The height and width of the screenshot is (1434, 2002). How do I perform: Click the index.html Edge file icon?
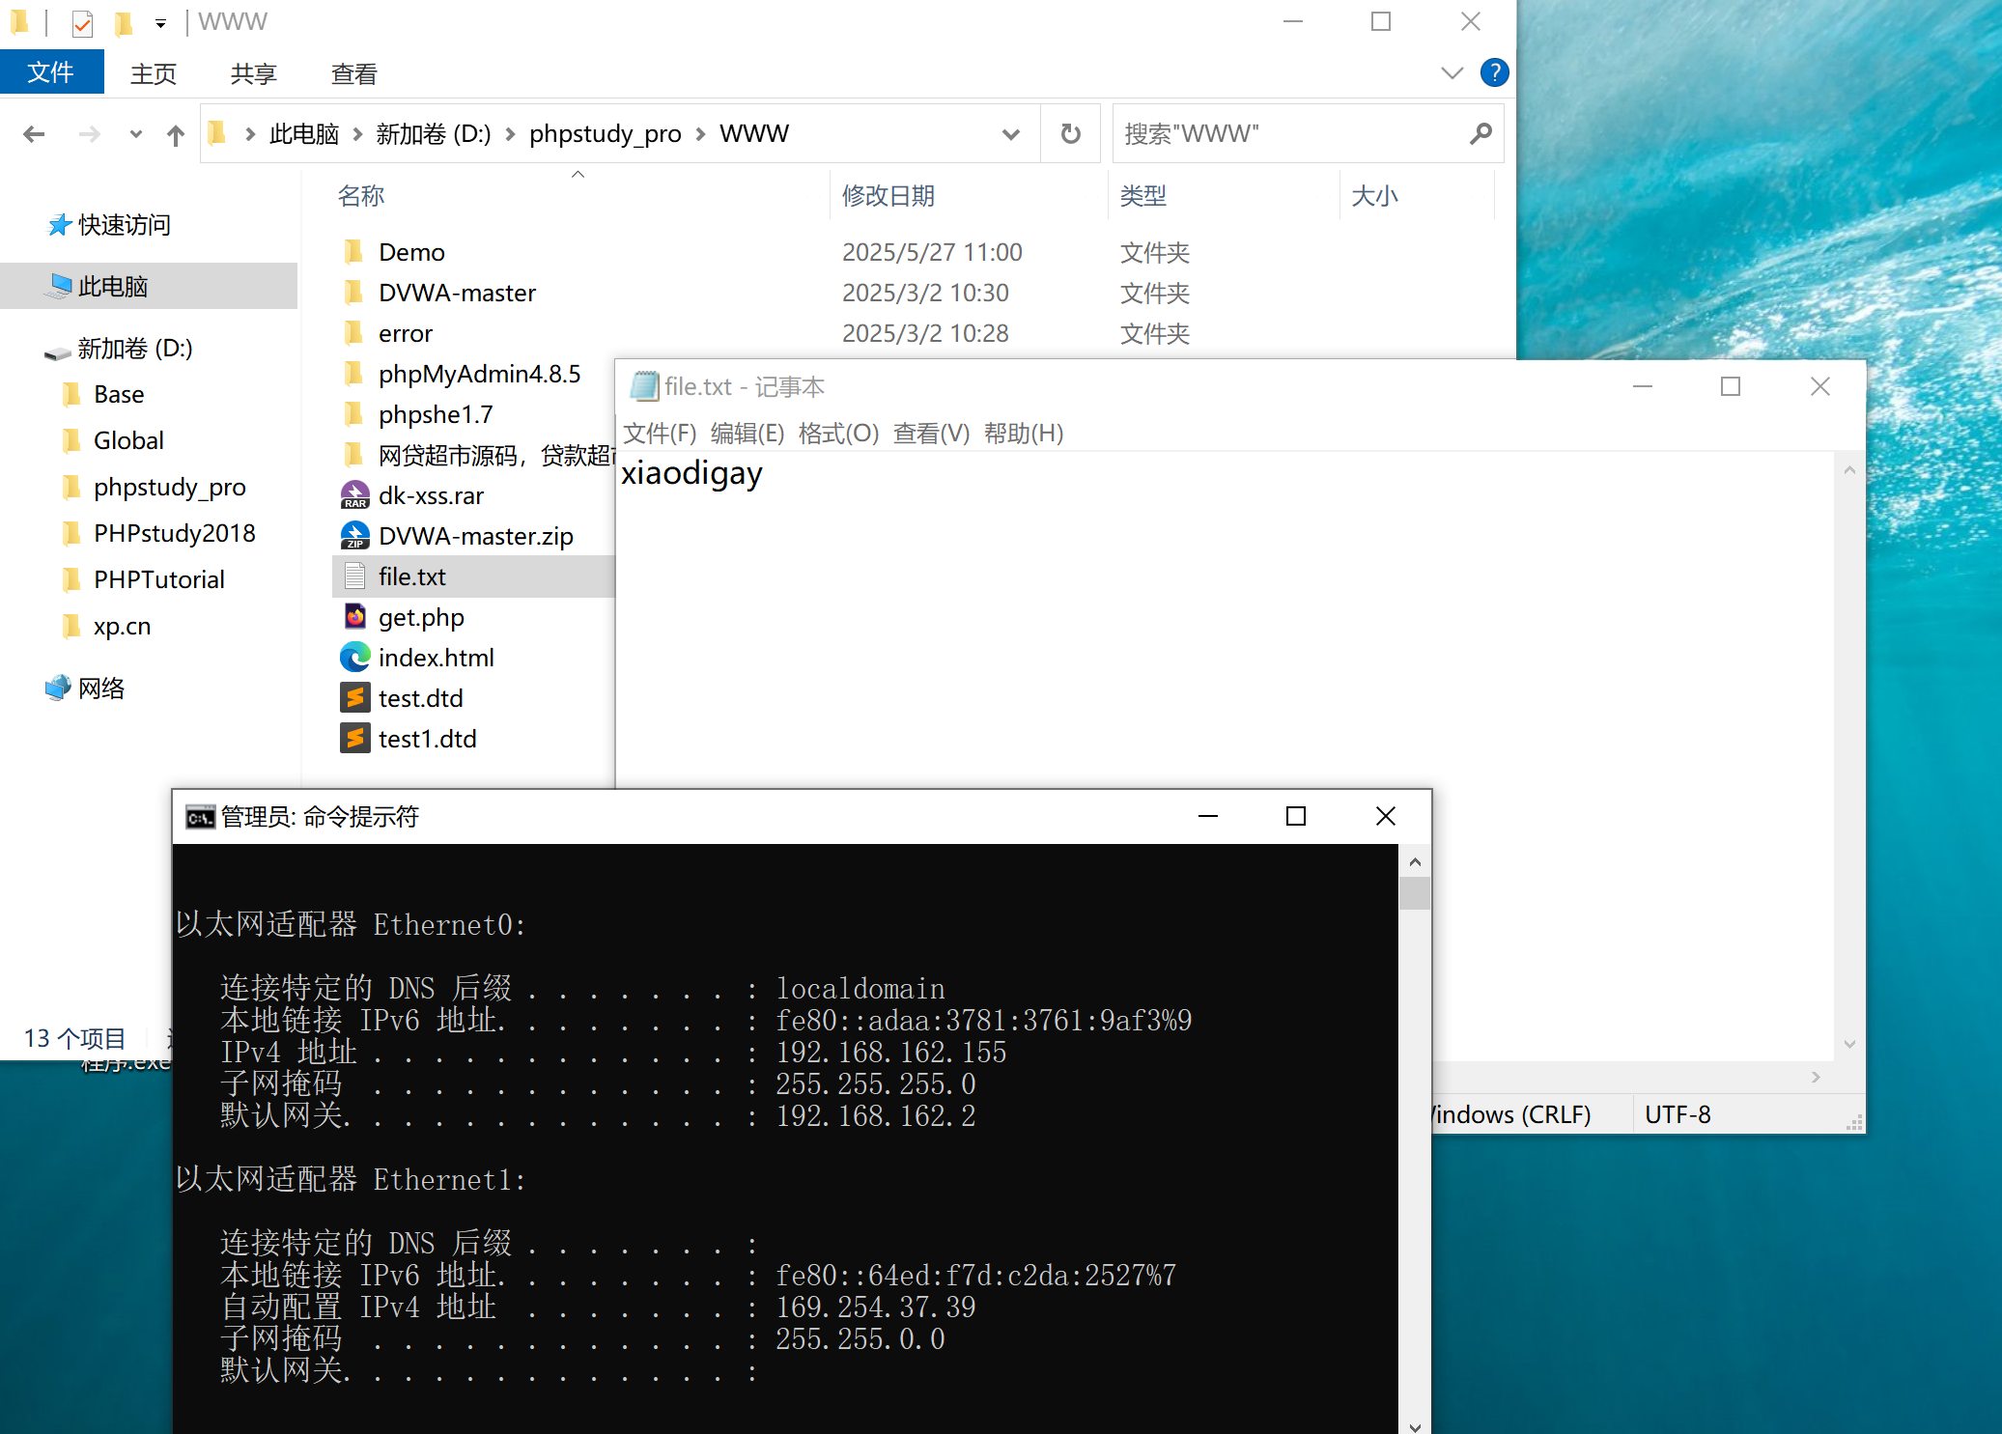click(355, 658)
